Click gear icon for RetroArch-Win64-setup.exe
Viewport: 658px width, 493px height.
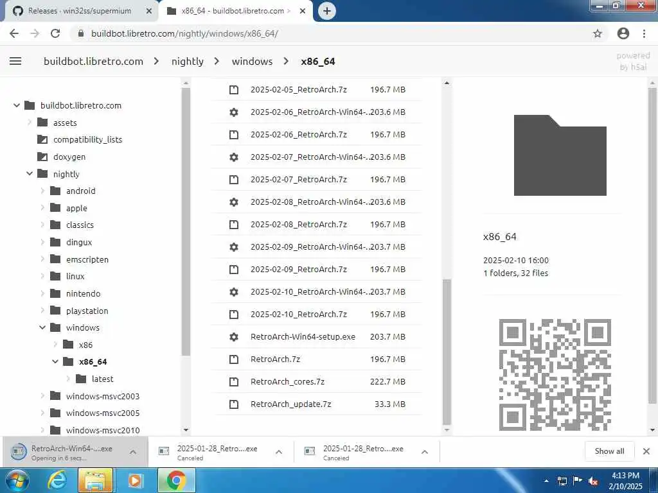click(x=234, y=336)
